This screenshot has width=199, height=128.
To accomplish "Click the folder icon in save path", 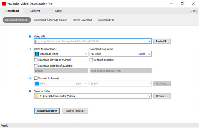I will point(37,96).
